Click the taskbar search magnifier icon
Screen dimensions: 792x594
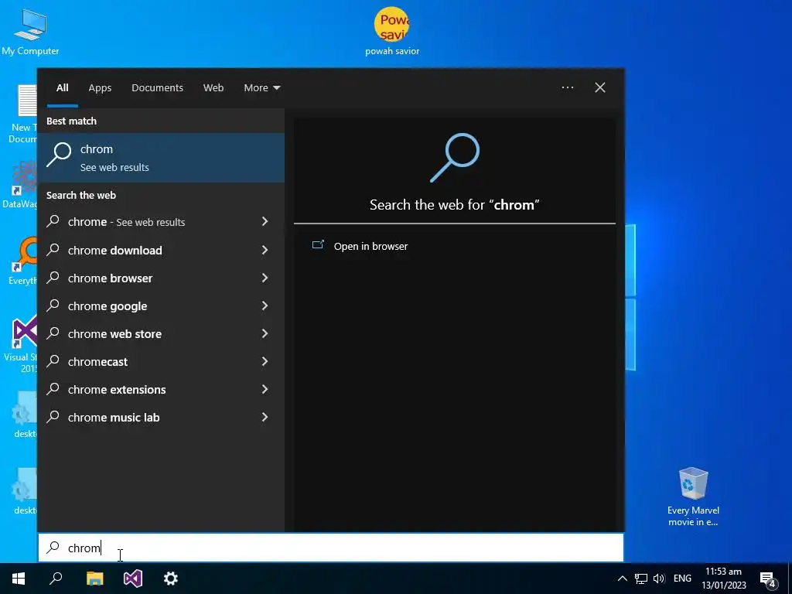click(56, 579)
